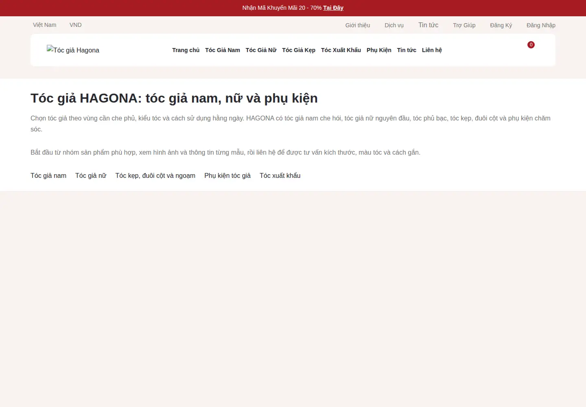
Task: Open Tóc xuất khẩu category link
Action: click(280, 175)
